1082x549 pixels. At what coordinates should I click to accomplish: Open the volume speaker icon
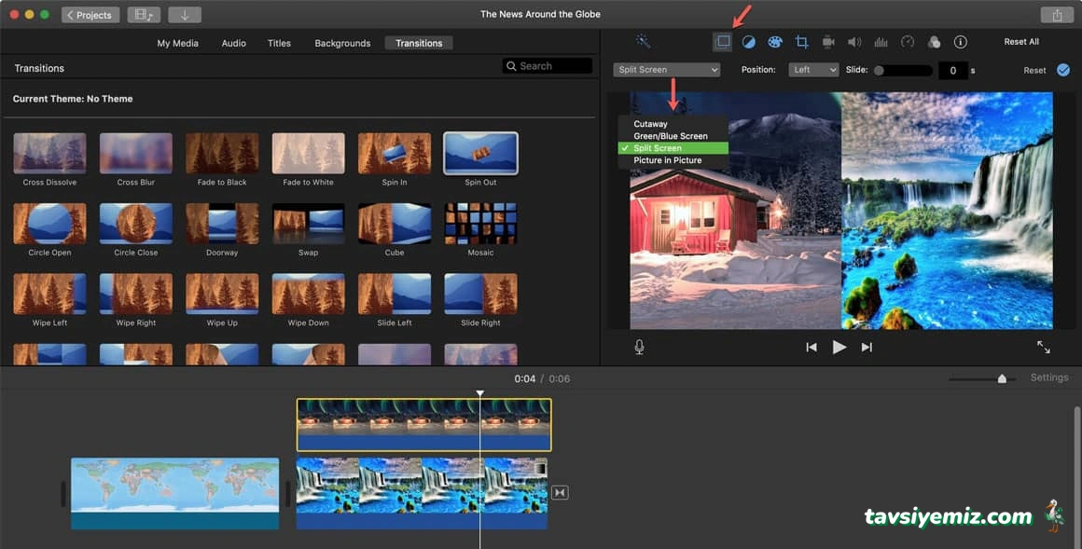(853, 42)
